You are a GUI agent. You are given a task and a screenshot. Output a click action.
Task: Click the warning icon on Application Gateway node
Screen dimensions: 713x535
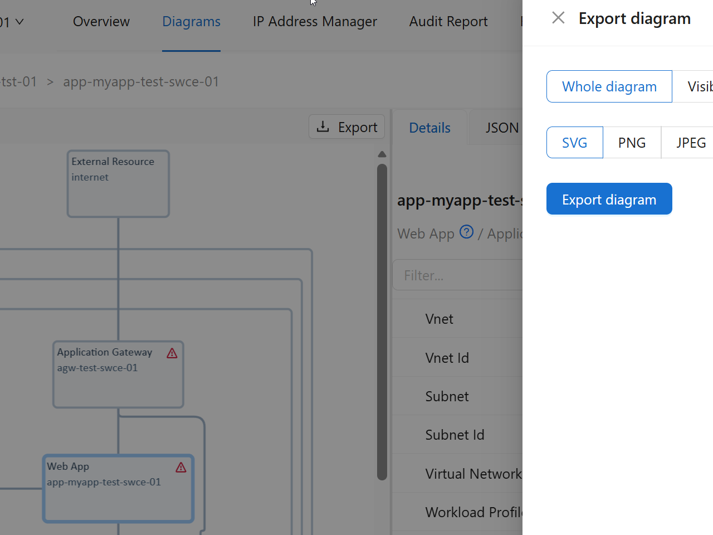[172, 353]
